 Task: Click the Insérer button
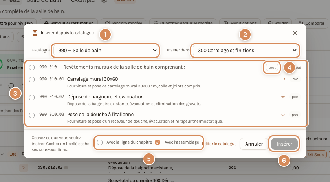[284, 144]
